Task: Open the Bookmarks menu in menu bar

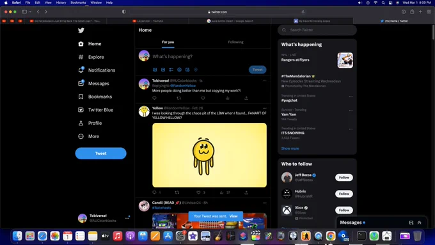Action: [x=78, y=3]
